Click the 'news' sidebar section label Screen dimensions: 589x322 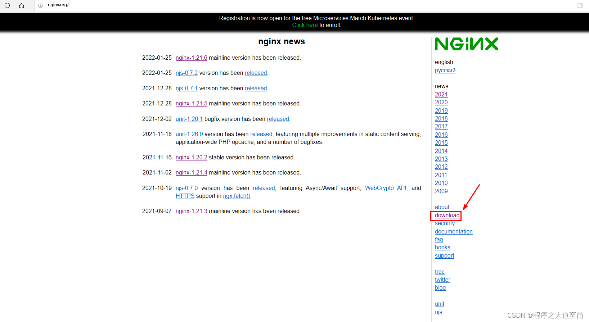coord(441,86)
